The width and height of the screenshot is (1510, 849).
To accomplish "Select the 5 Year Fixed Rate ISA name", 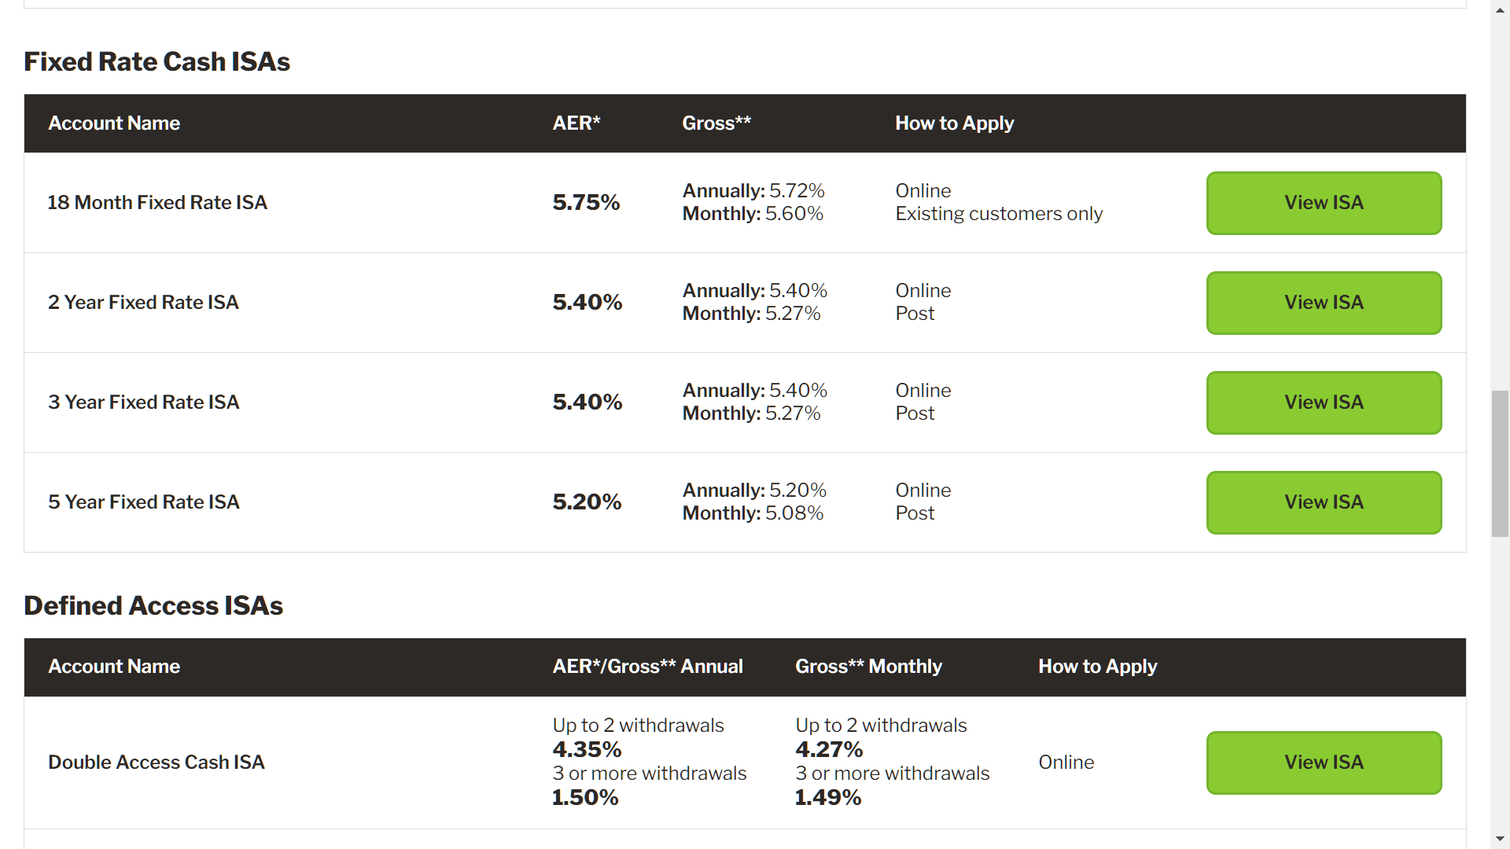I will coord(144,502).
